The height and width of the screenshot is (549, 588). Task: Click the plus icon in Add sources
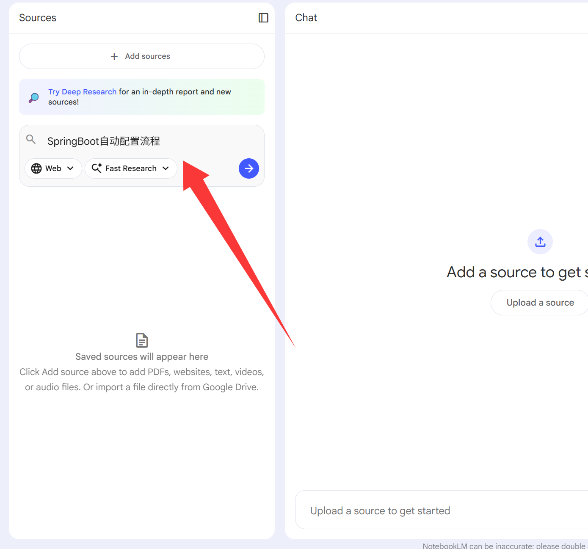114,56
